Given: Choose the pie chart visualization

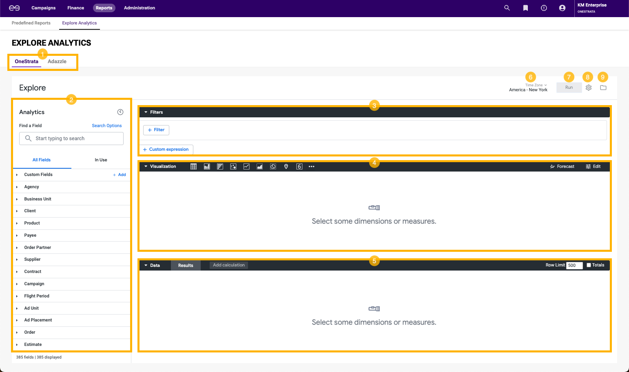Looking at the screenshot, I should 273,167.
